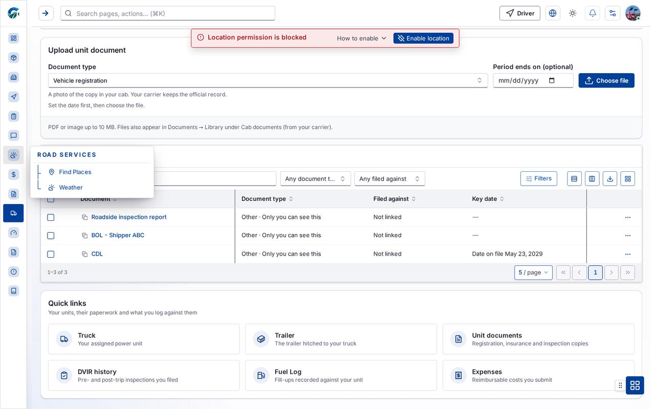Check the BOL - Shipper ABC row checkbox
The width and height of the screenshot is (655, 409).
click(51, 236)
